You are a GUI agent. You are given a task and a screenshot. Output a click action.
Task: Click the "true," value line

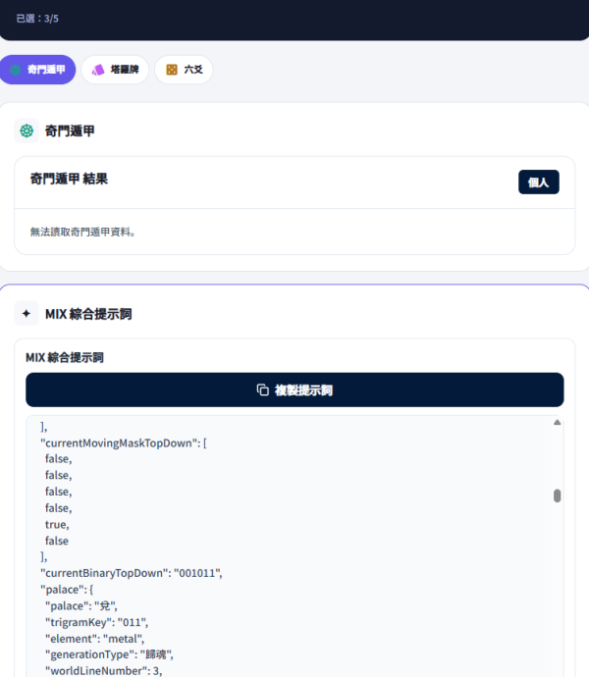point(57,525)
